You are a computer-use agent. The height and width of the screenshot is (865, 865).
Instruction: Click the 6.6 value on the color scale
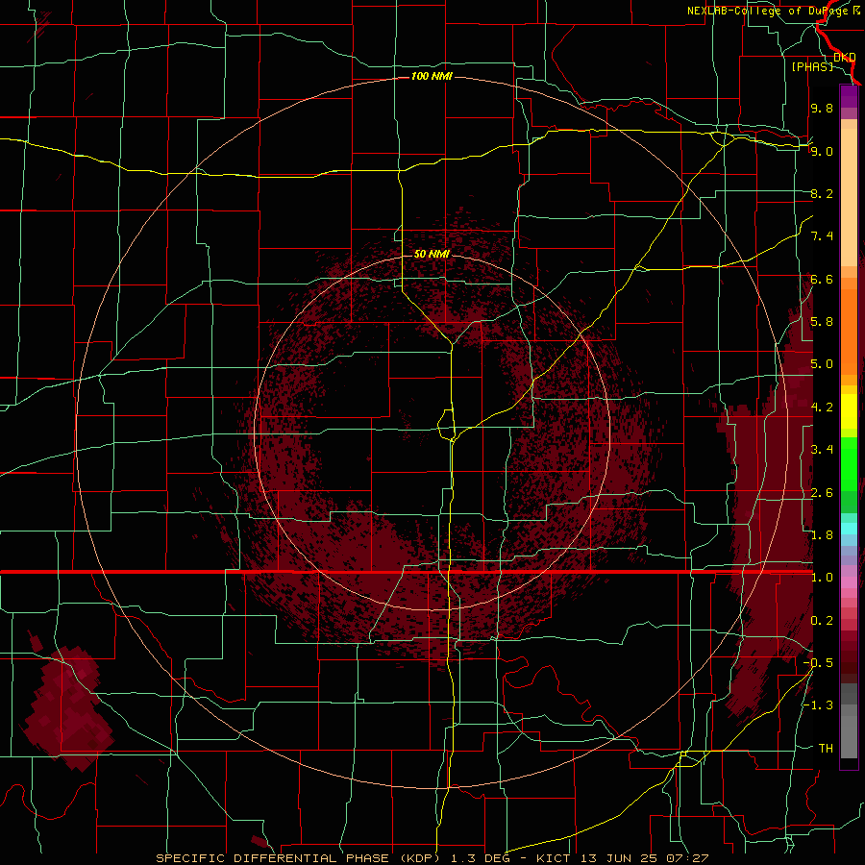click(822, 279)
